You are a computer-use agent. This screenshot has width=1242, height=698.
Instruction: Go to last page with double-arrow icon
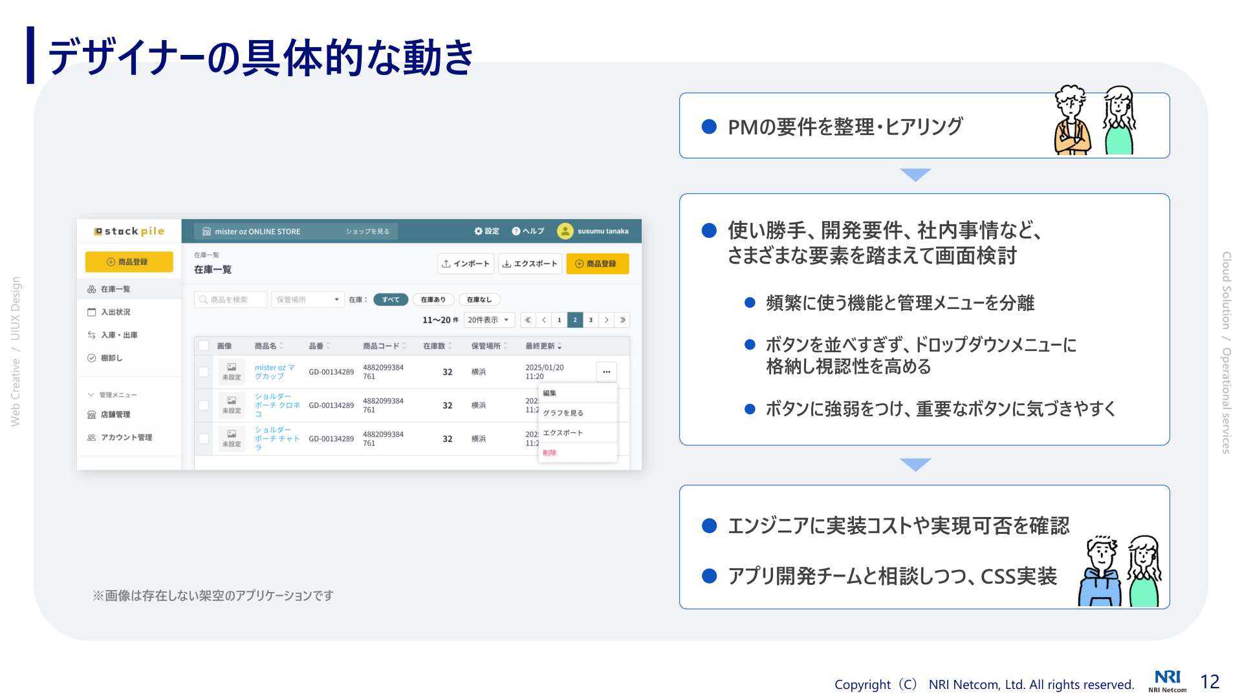point(622,320)
